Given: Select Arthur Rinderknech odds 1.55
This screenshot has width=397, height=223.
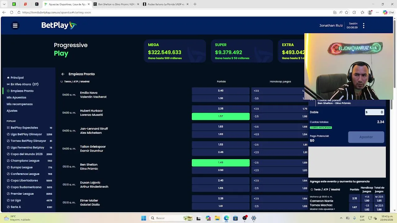Looking at the screenshot, I should 221,188.
